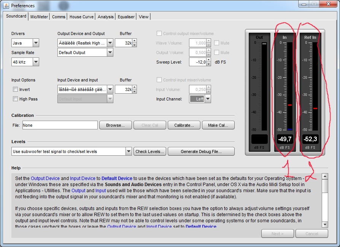Click the Wave Volume 1,000 field
The image size is (340, 247).
point(198,43)
